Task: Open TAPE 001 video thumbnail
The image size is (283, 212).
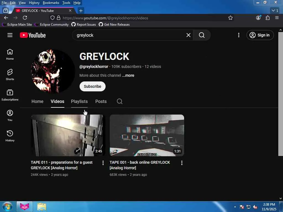Action: coord(147,135)
